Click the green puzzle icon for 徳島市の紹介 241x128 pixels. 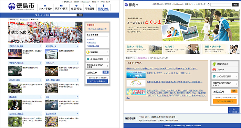click(x=214, y=64)
